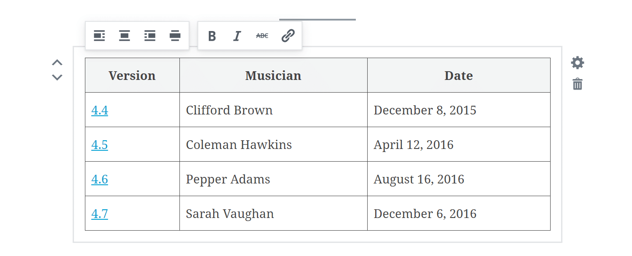Align the table block left
The image size is (632, 256).
[99, 36]
